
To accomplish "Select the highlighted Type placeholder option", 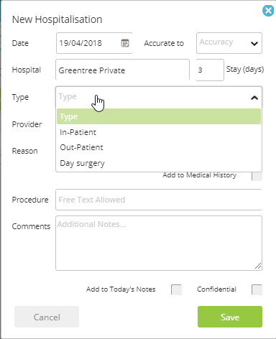I will [159, 116].
